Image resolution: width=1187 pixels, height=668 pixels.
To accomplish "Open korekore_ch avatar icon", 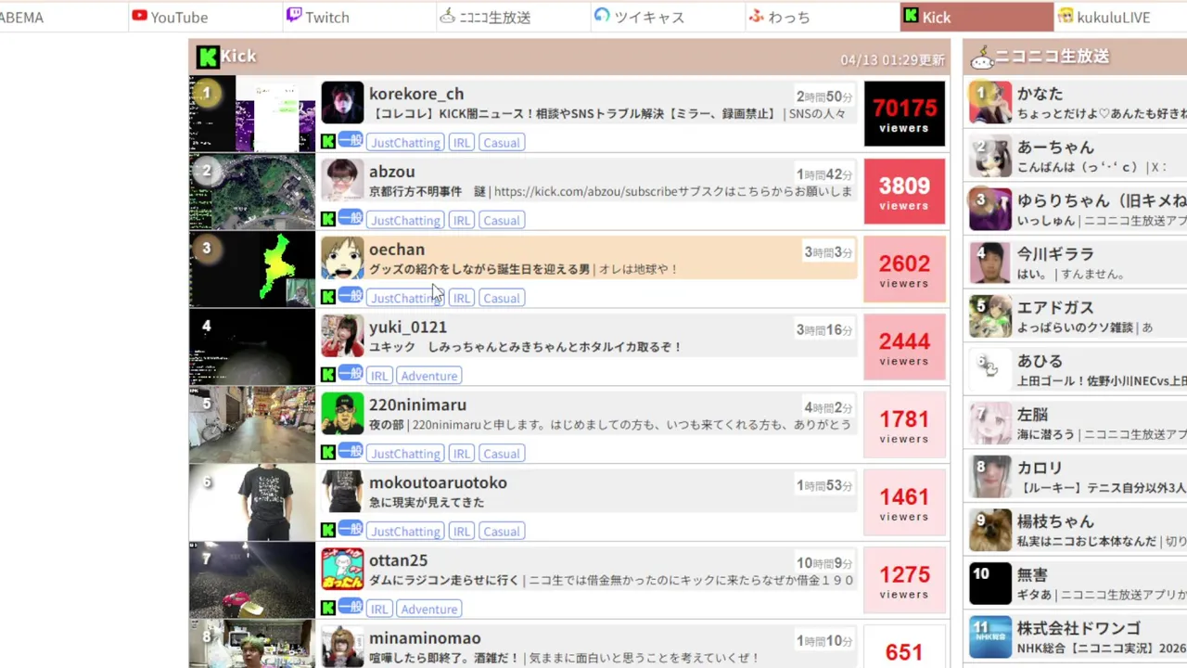I will [342, 103].
